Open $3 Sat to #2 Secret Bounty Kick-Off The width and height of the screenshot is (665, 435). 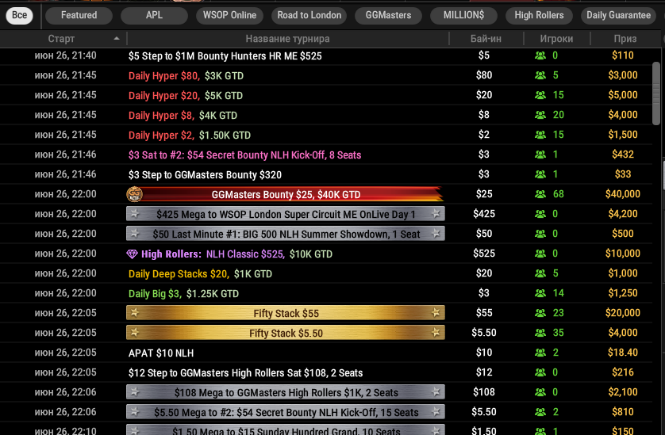click(244, 155)
